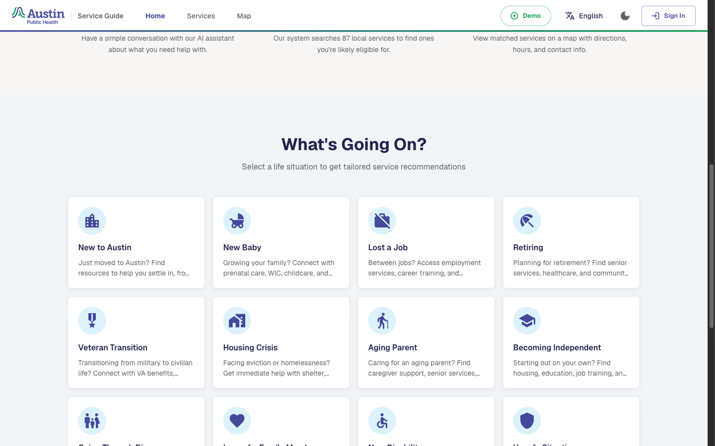The image size is (715, 446).
Task: Click the Retiring umbrella icon
Action: click(527, 221)
